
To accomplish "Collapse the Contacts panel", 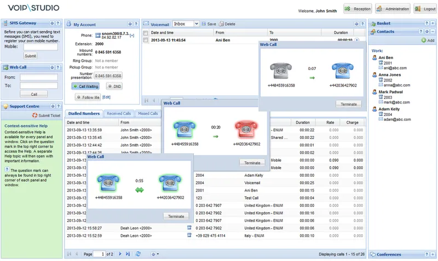I will click(x=433, y=32).
